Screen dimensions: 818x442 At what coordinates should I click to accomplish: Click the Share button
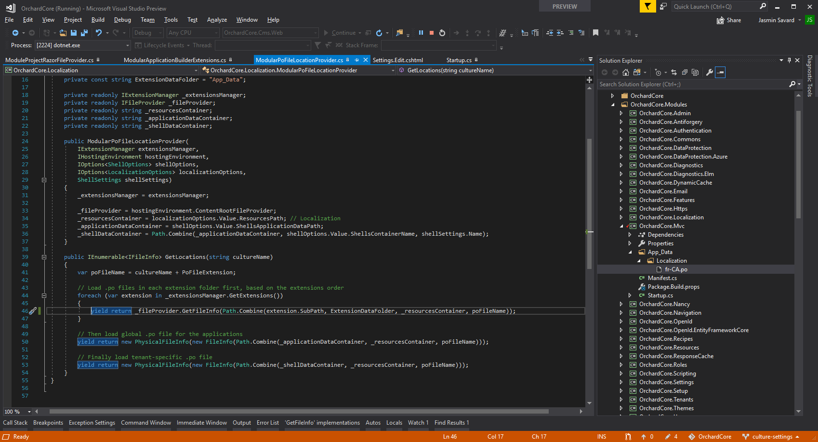[729, 20]
